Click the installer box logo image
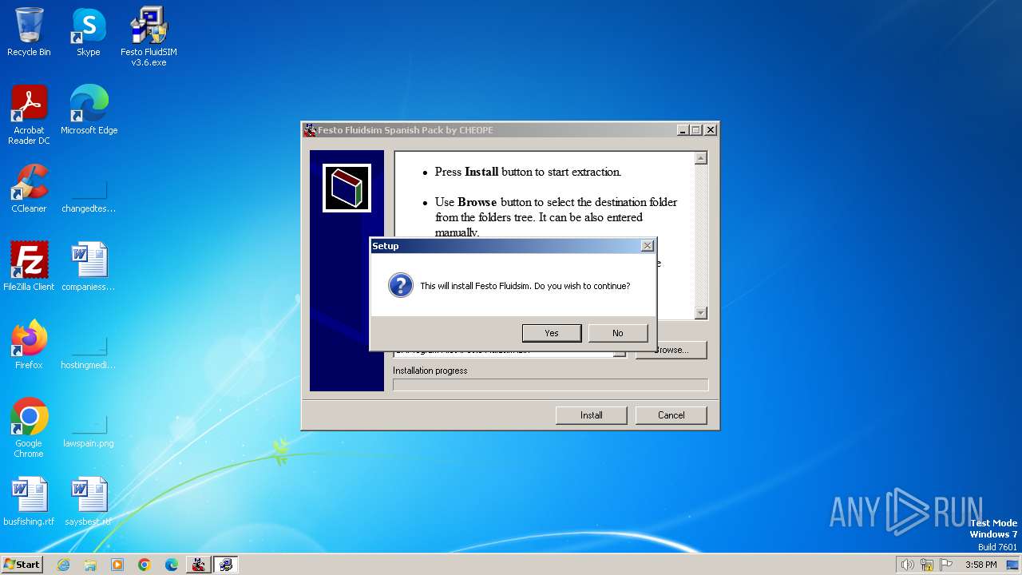 (347, 188)
